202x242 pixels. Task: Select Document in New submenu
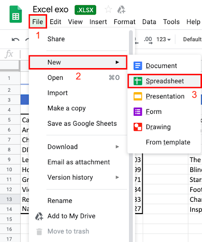(x=164, y=66)
